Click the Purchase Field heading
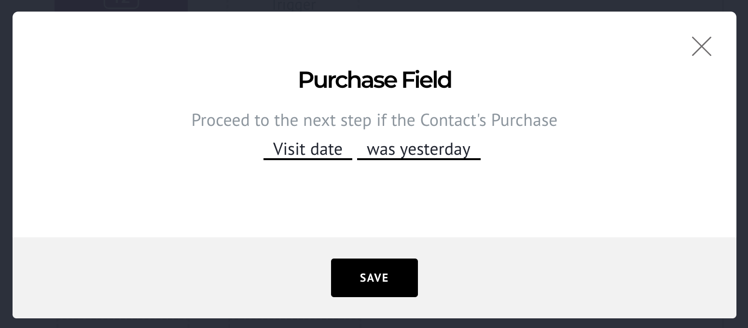Viewport: 748px width, 328px height. click(374, 80)
